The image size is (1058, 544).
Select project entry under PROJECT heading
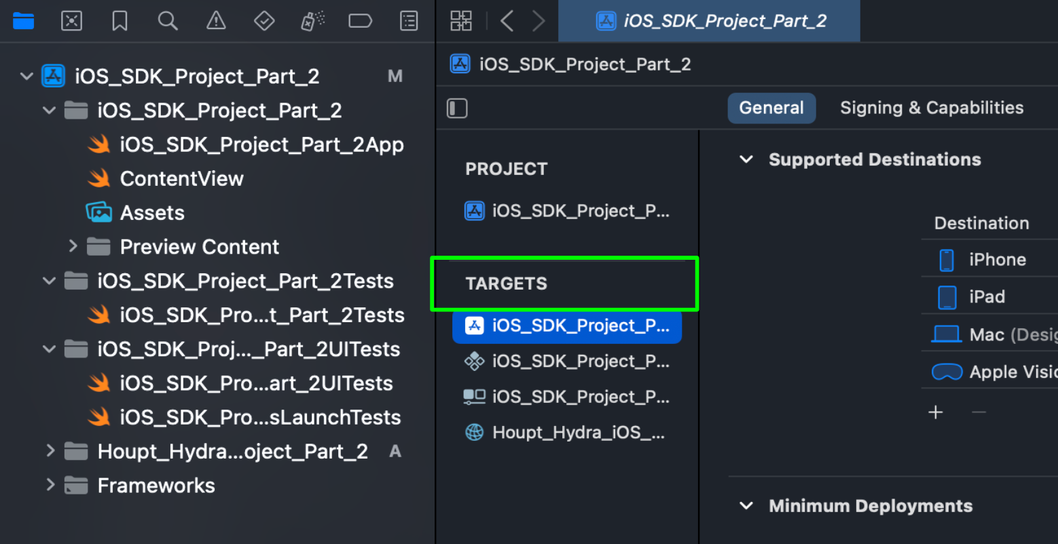pos(567,211)
